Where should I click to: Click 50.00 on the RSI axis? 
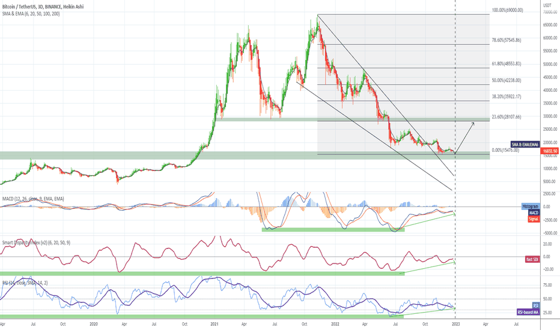point(547,299)
